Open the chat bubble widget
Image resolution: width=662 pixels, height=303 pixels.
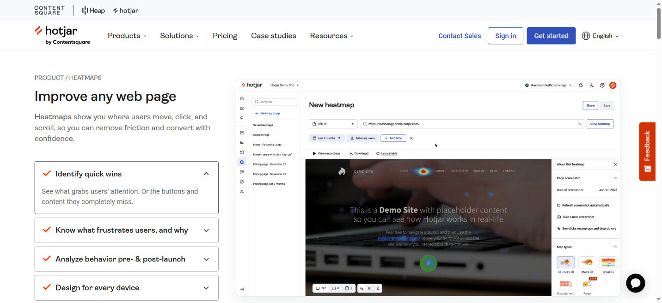pos(635,283)
